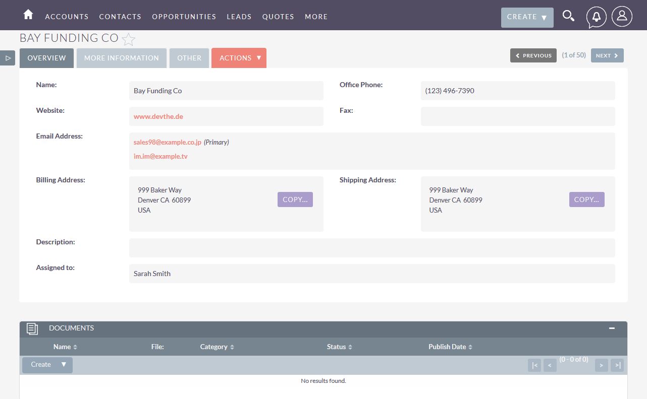Image resolution: width=647 pixels, height=399 pixels.
Task: Expand Documents Create button arrow
Action: (x=64, y=365)
